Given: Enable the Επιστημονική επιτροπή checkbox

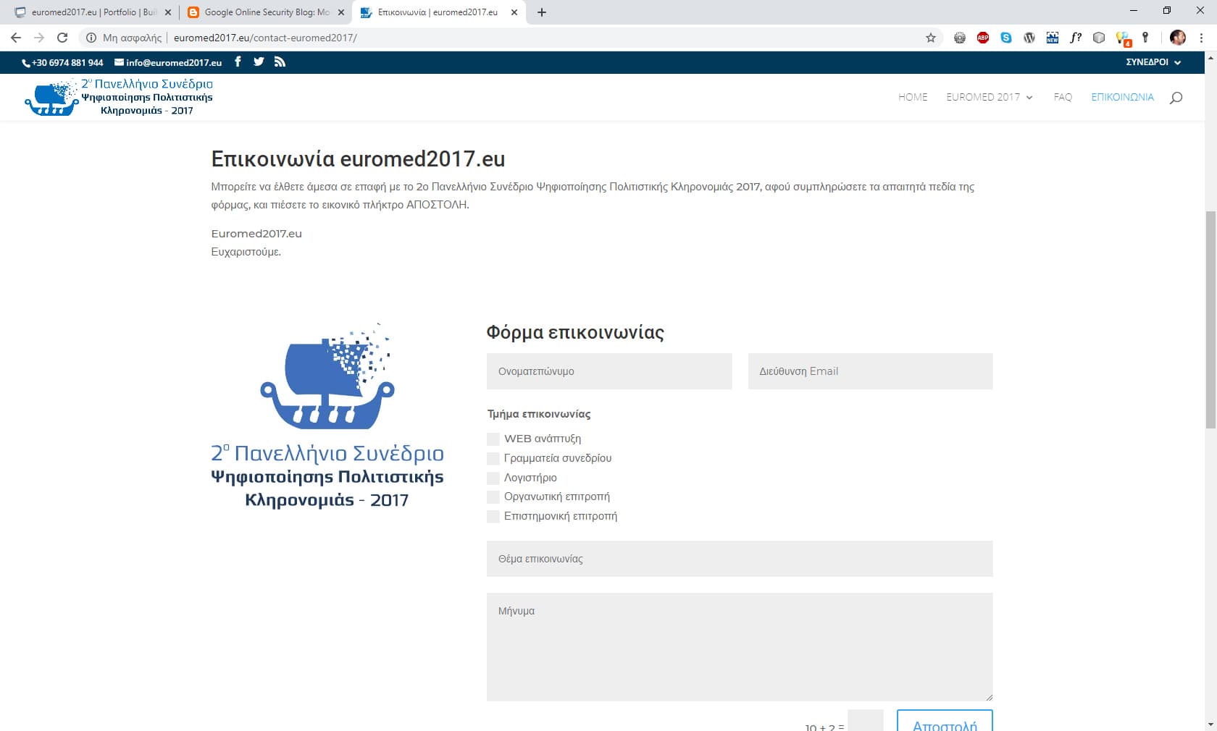Looking at the screenshot, I should 493,516.
